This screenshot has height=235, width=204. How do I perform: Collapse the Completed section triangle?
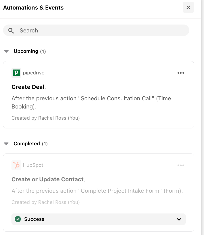pyautogui.click(x=6, y=144)
